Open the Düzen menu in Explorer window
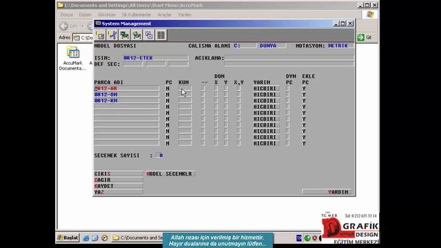Viewport: 441px width, 248px height. pyautogui.click(x=85, y=14)
